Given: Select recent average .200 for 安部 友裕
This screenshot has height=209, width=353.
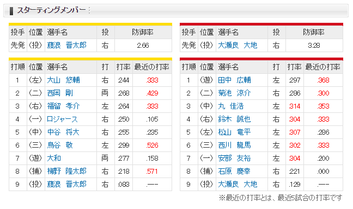Looking at the screenshot, I should (x=323, y=159).
